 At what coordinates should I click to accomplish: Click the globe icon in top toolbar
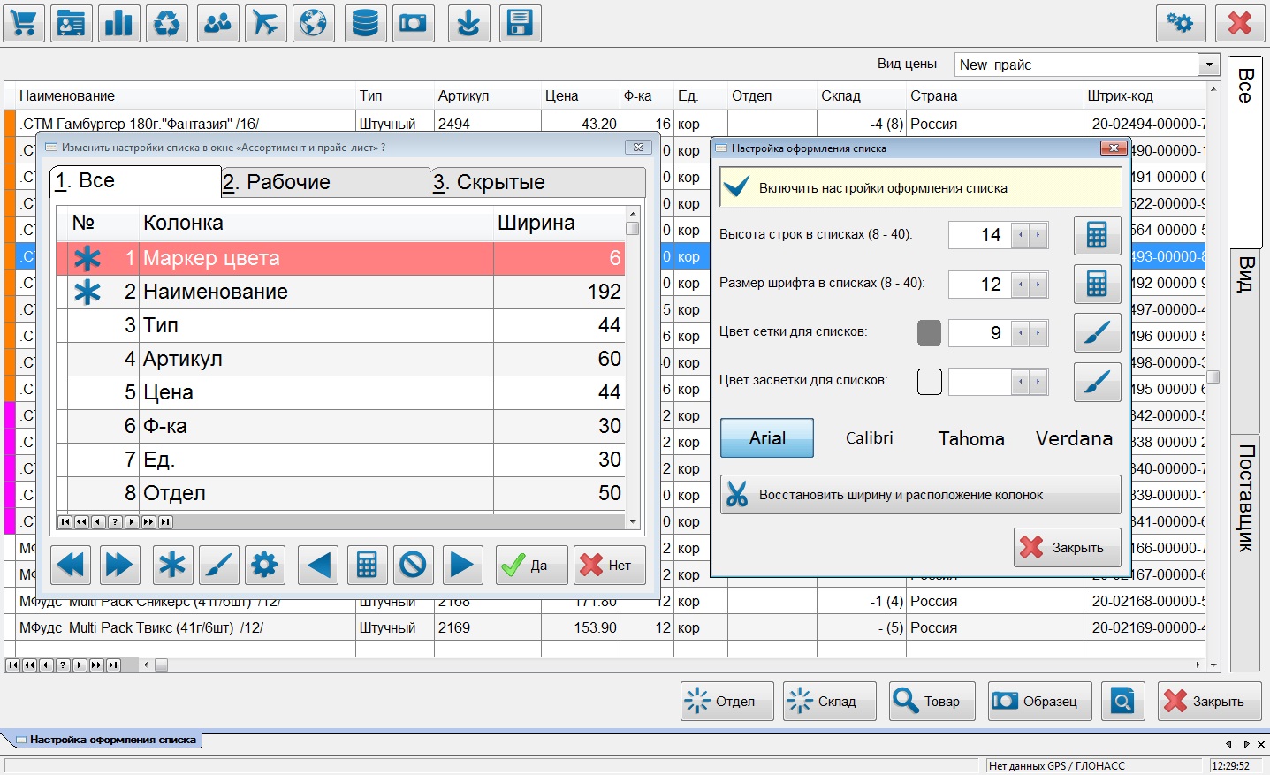coord(313,23)
